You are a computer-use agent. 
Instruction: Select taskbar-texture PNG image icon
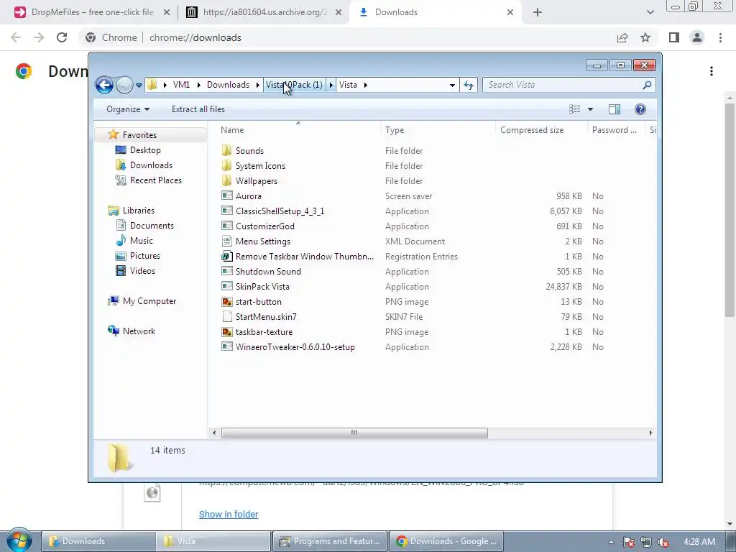pyautogui.click(x=226, y=332)
